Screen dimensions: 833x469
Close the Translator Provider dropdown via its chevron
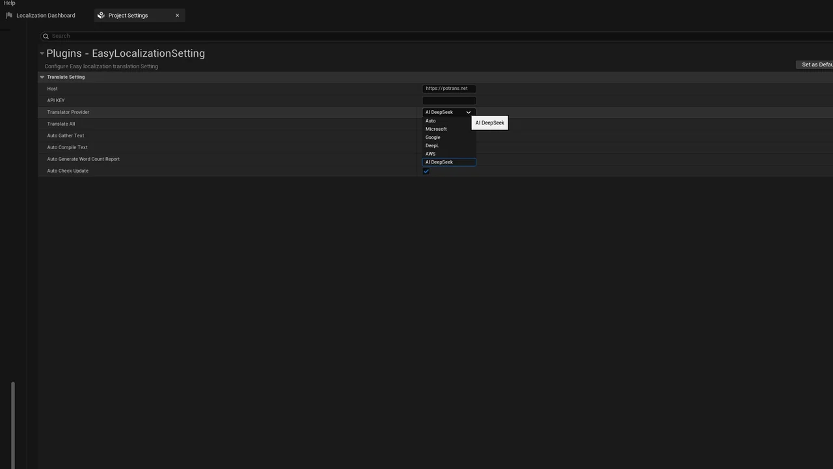click(x=468, y=112)
